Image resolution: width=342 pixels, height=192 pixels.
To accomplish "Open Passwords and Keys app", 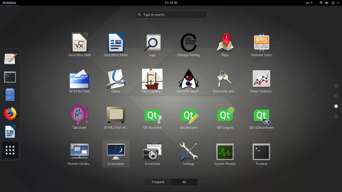I will 225,81.
